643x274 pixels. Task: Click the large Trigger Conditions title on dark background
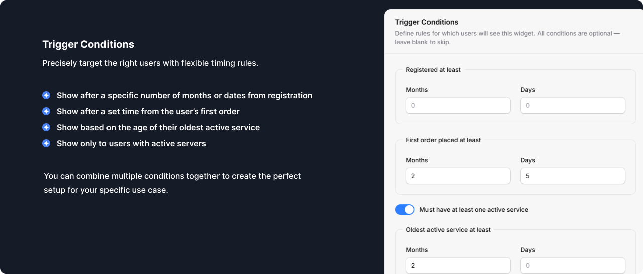tap(88, 44)
